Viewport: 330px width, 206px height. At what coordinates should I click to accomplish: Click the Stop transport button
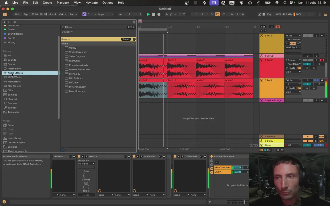(154, 14)
